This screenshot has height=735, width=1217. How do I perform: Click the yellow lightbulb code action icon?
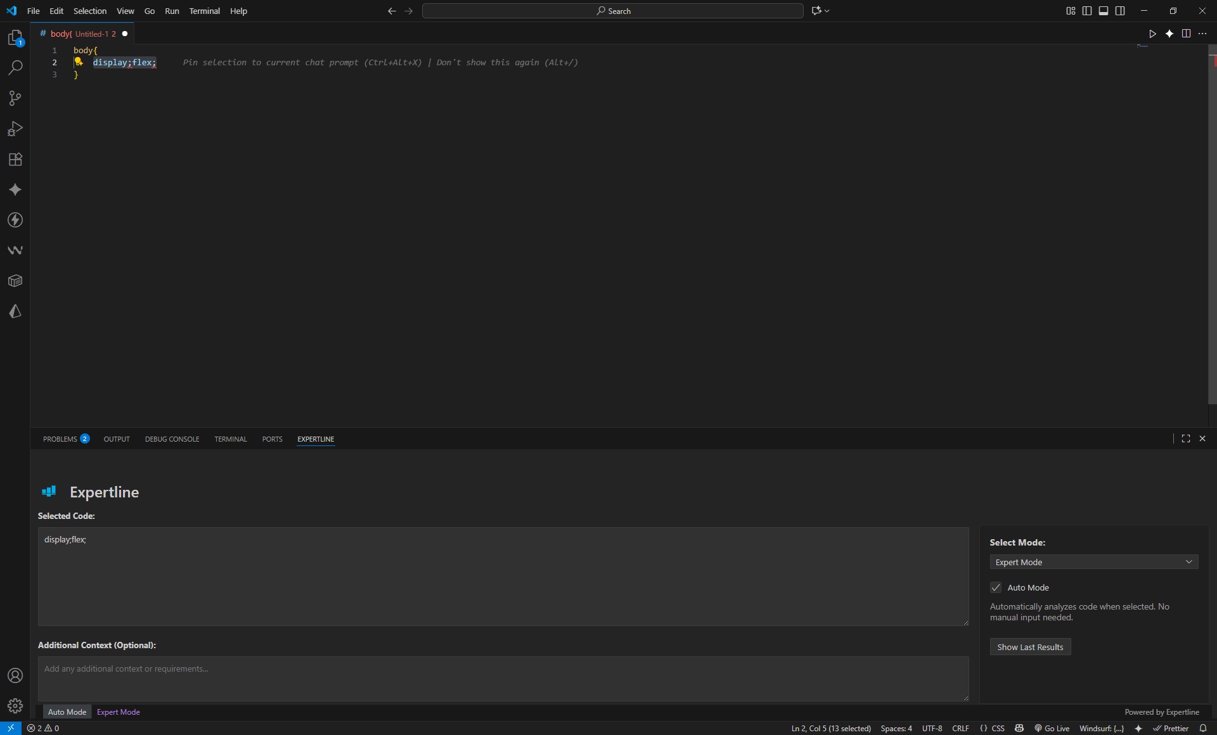[79, 62]
